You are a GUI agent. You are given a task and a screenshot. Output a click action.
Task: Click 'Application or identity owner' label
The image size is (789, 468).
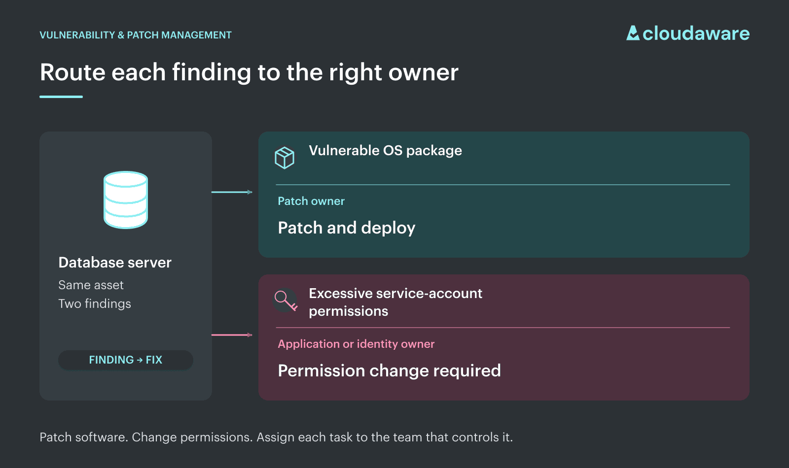[356, 344]
